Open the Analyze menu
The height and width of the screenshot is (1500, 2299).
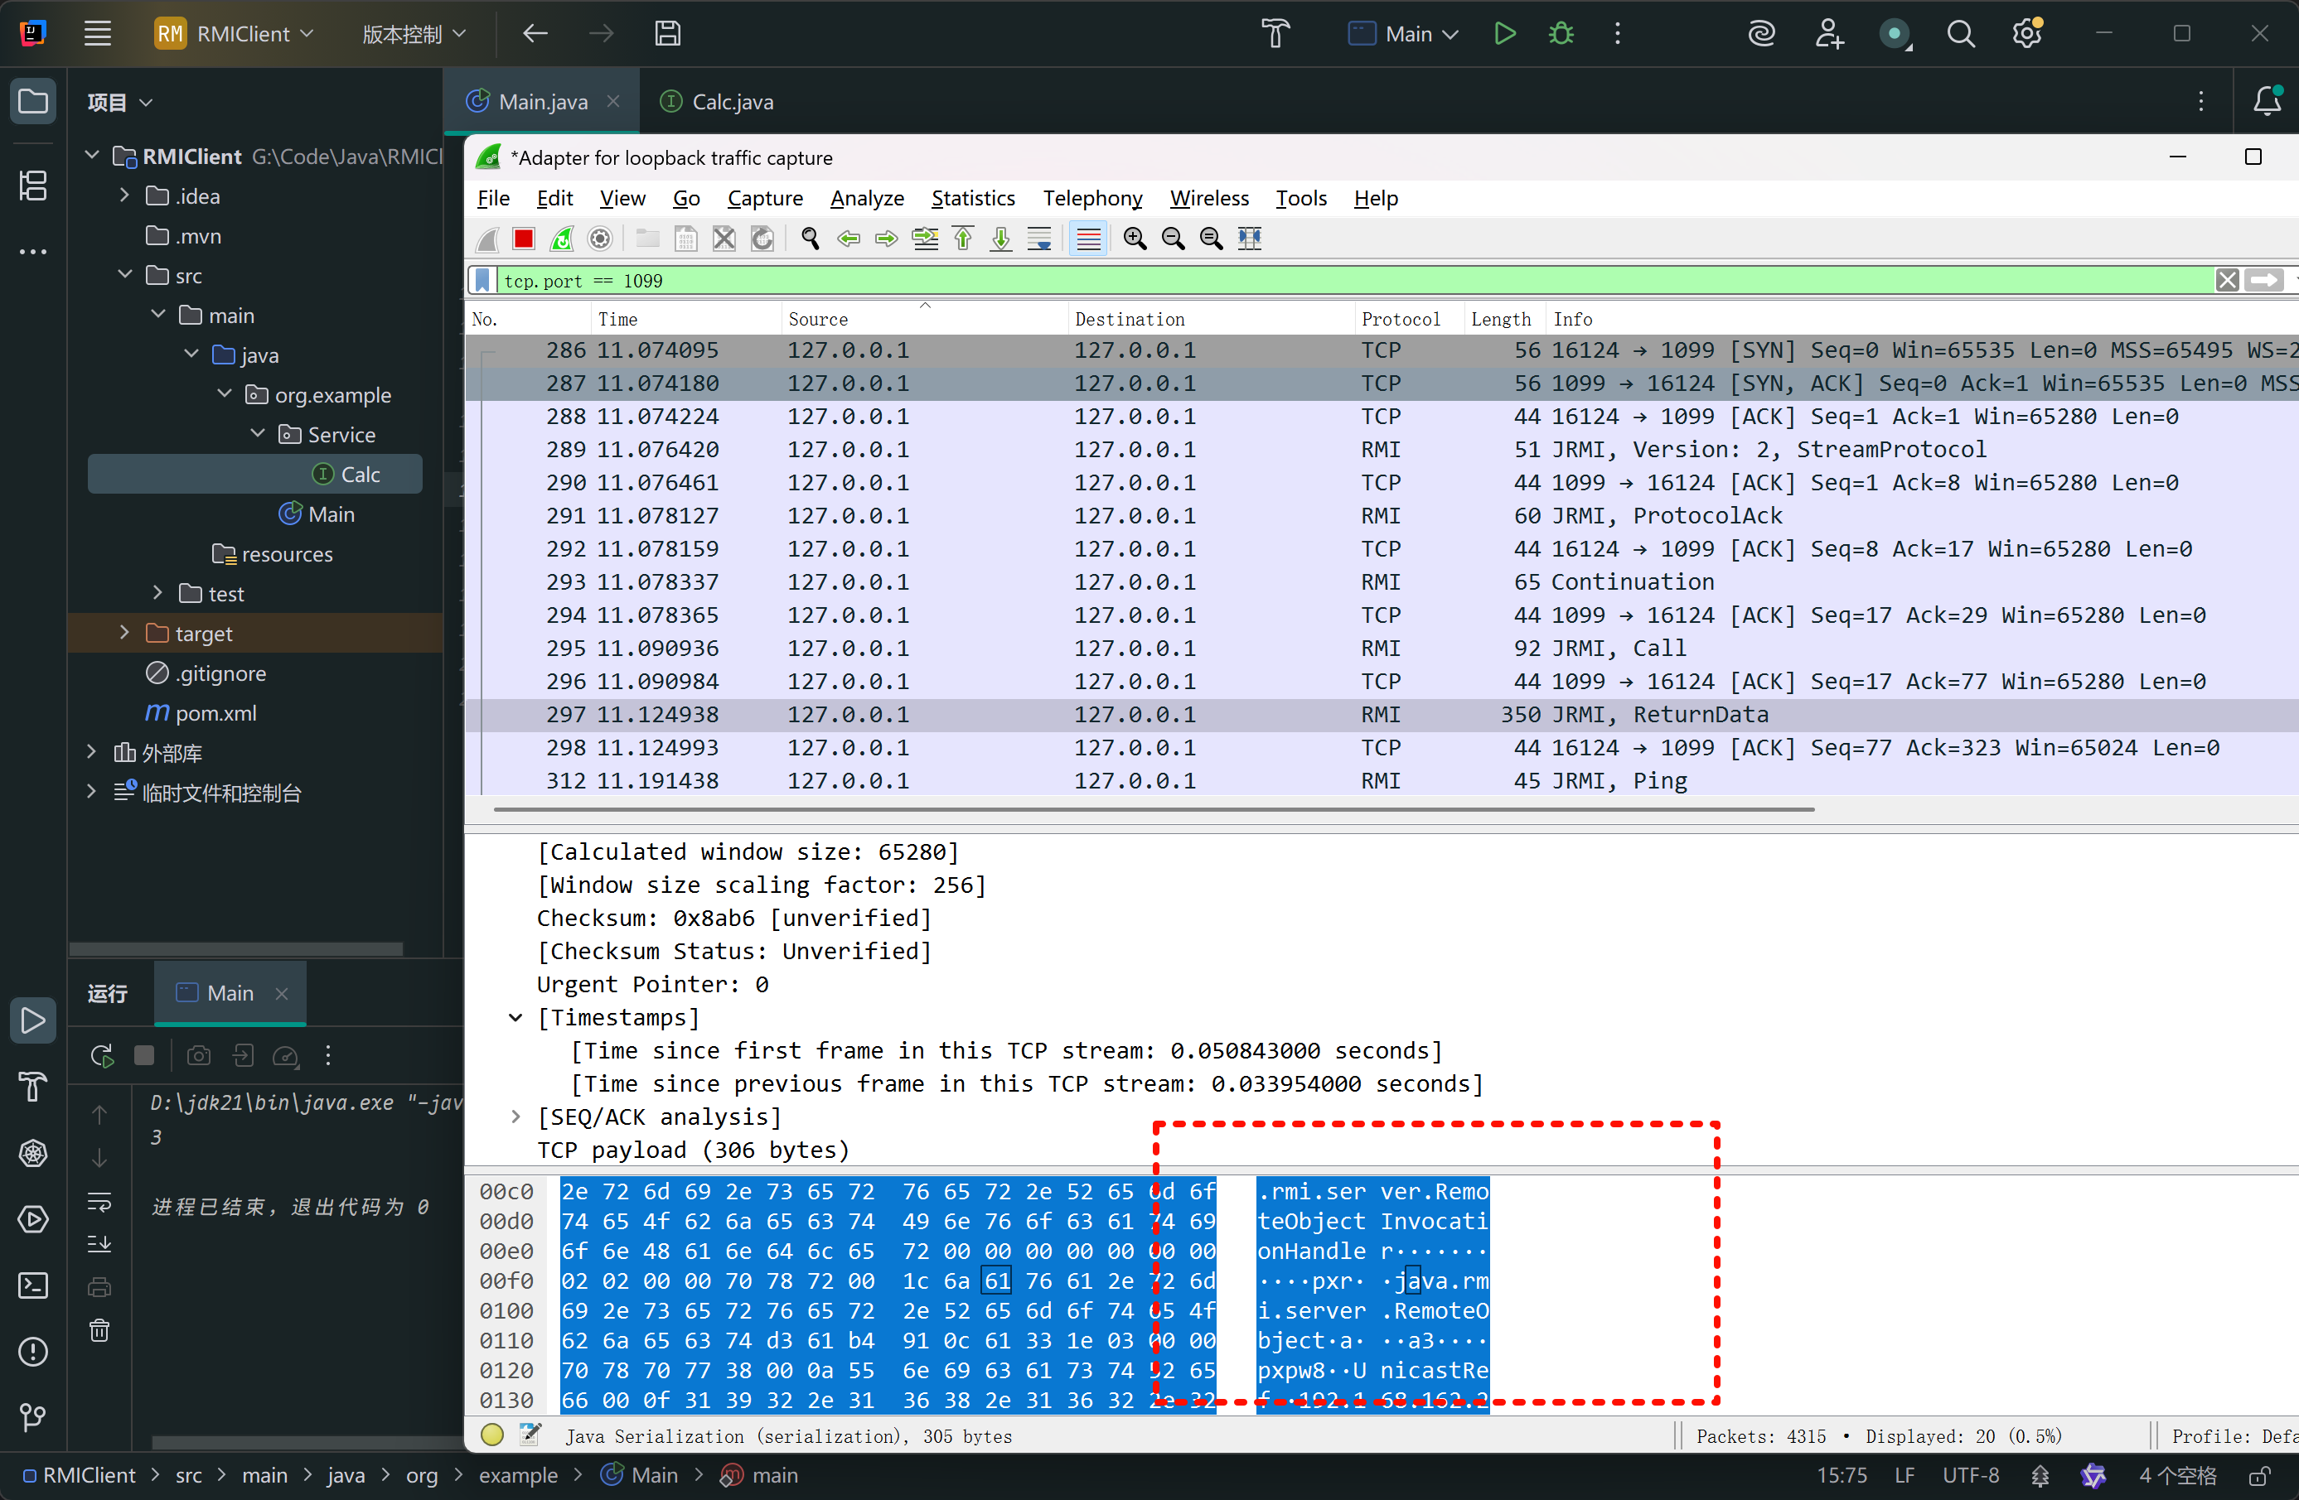[866, 198]
